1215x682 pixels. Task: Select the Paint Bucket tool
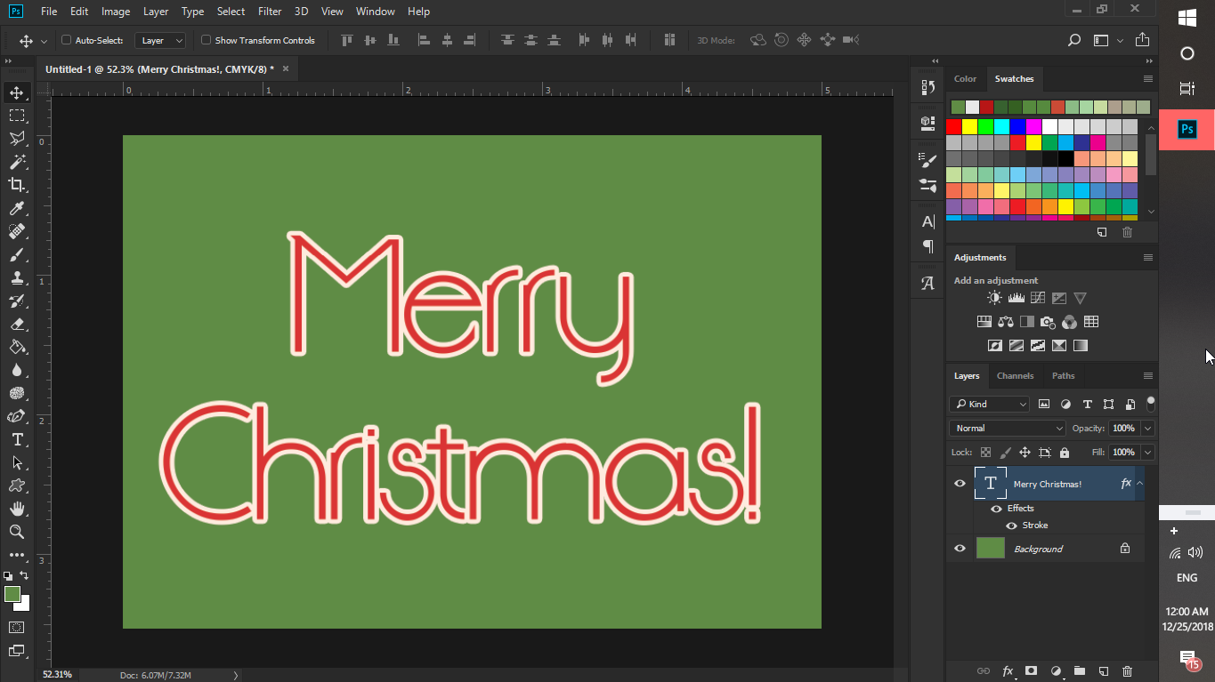(x=17, y=347)
